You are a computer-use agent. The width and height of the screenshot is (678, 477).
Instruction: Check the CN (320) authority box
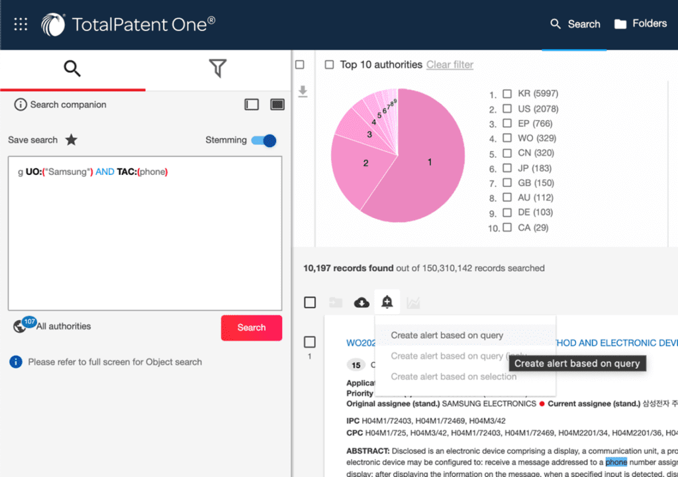coord(507,153)
